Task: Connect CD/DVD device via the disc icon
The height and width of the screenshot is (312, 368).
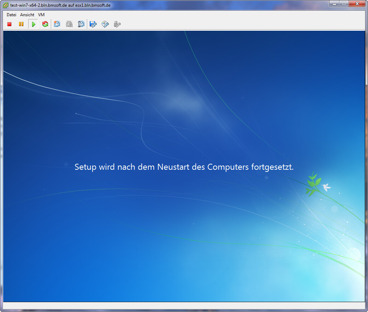Action: coord(105,24)
